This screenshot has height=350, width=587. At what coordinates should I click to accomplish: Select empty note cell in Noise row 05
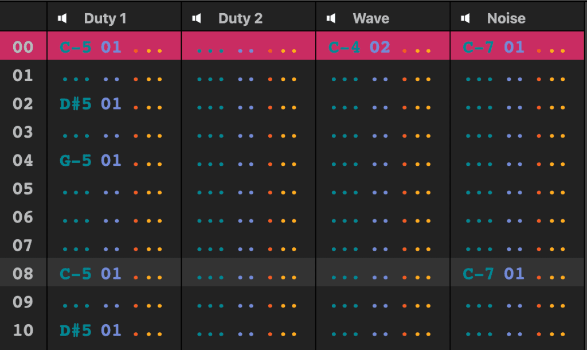[479, 193]
